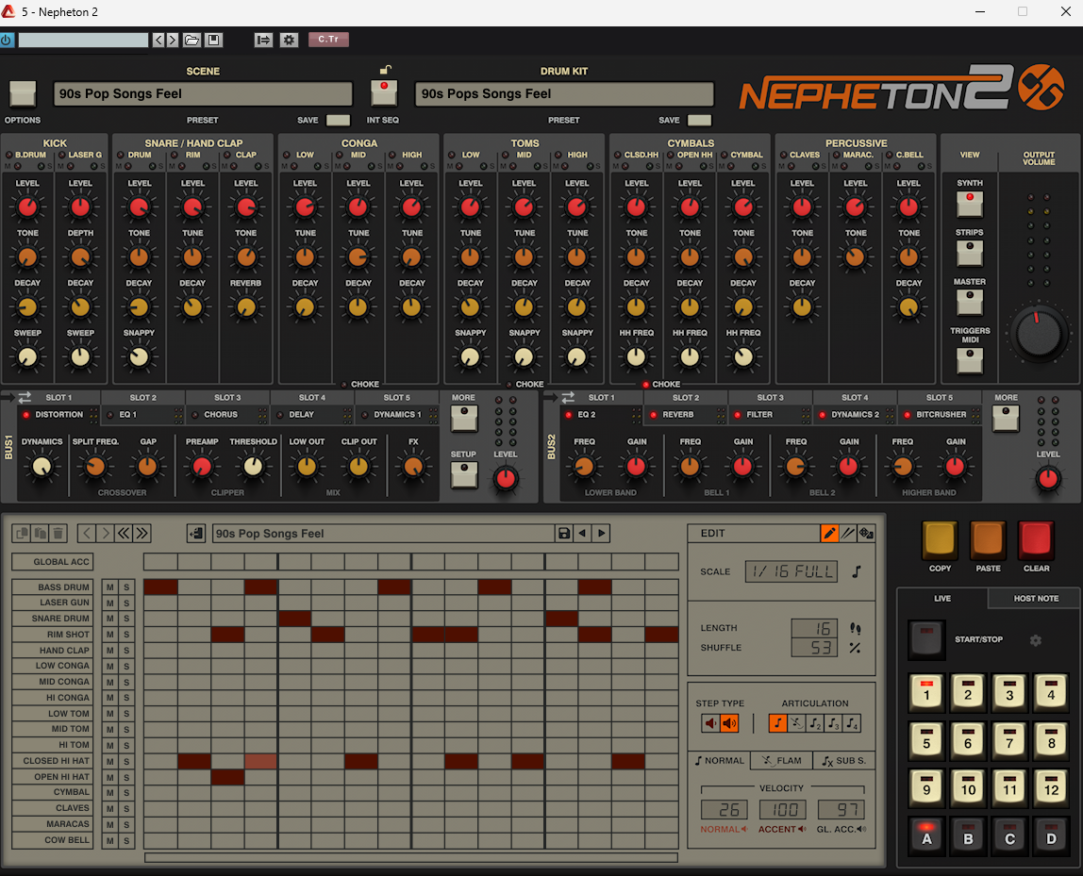This screenshot has height=876, width=1083.
Task: Click the orange PASTE button
Action: coord(988,539)
